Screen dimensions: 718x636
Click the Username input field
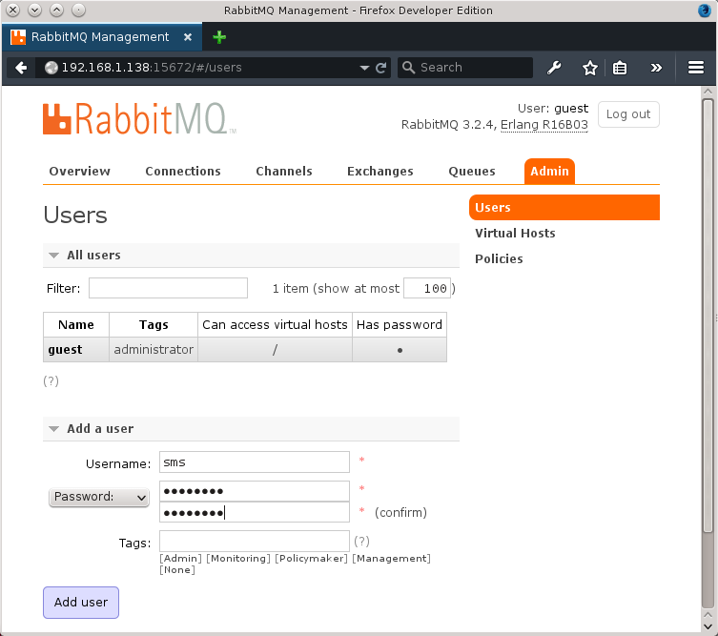[255, 462]
